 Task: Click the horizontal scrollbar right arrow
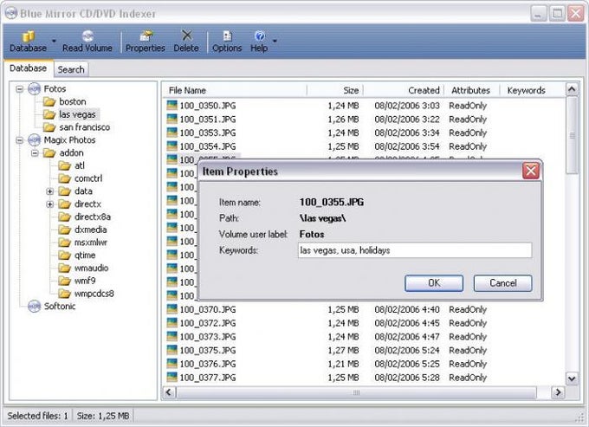click(x=558, y=392)
